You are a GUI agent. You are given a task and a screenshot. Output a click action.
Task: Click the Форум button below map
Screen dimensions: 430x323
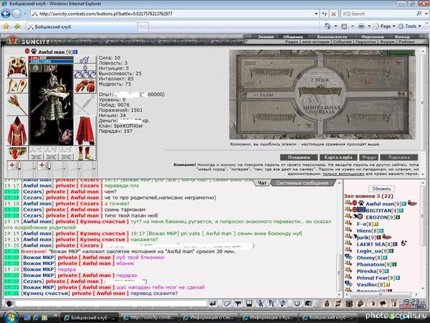(x=368, y=157)
